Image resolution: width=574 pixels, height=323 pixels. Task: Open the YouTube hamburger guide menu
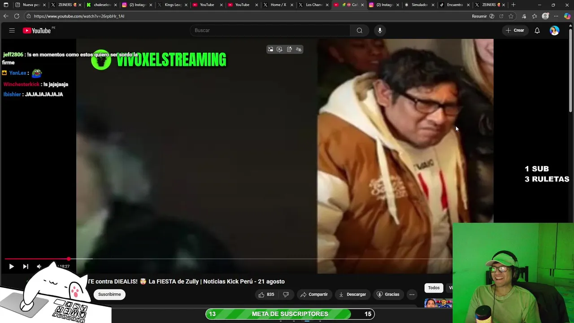point(12,31)
